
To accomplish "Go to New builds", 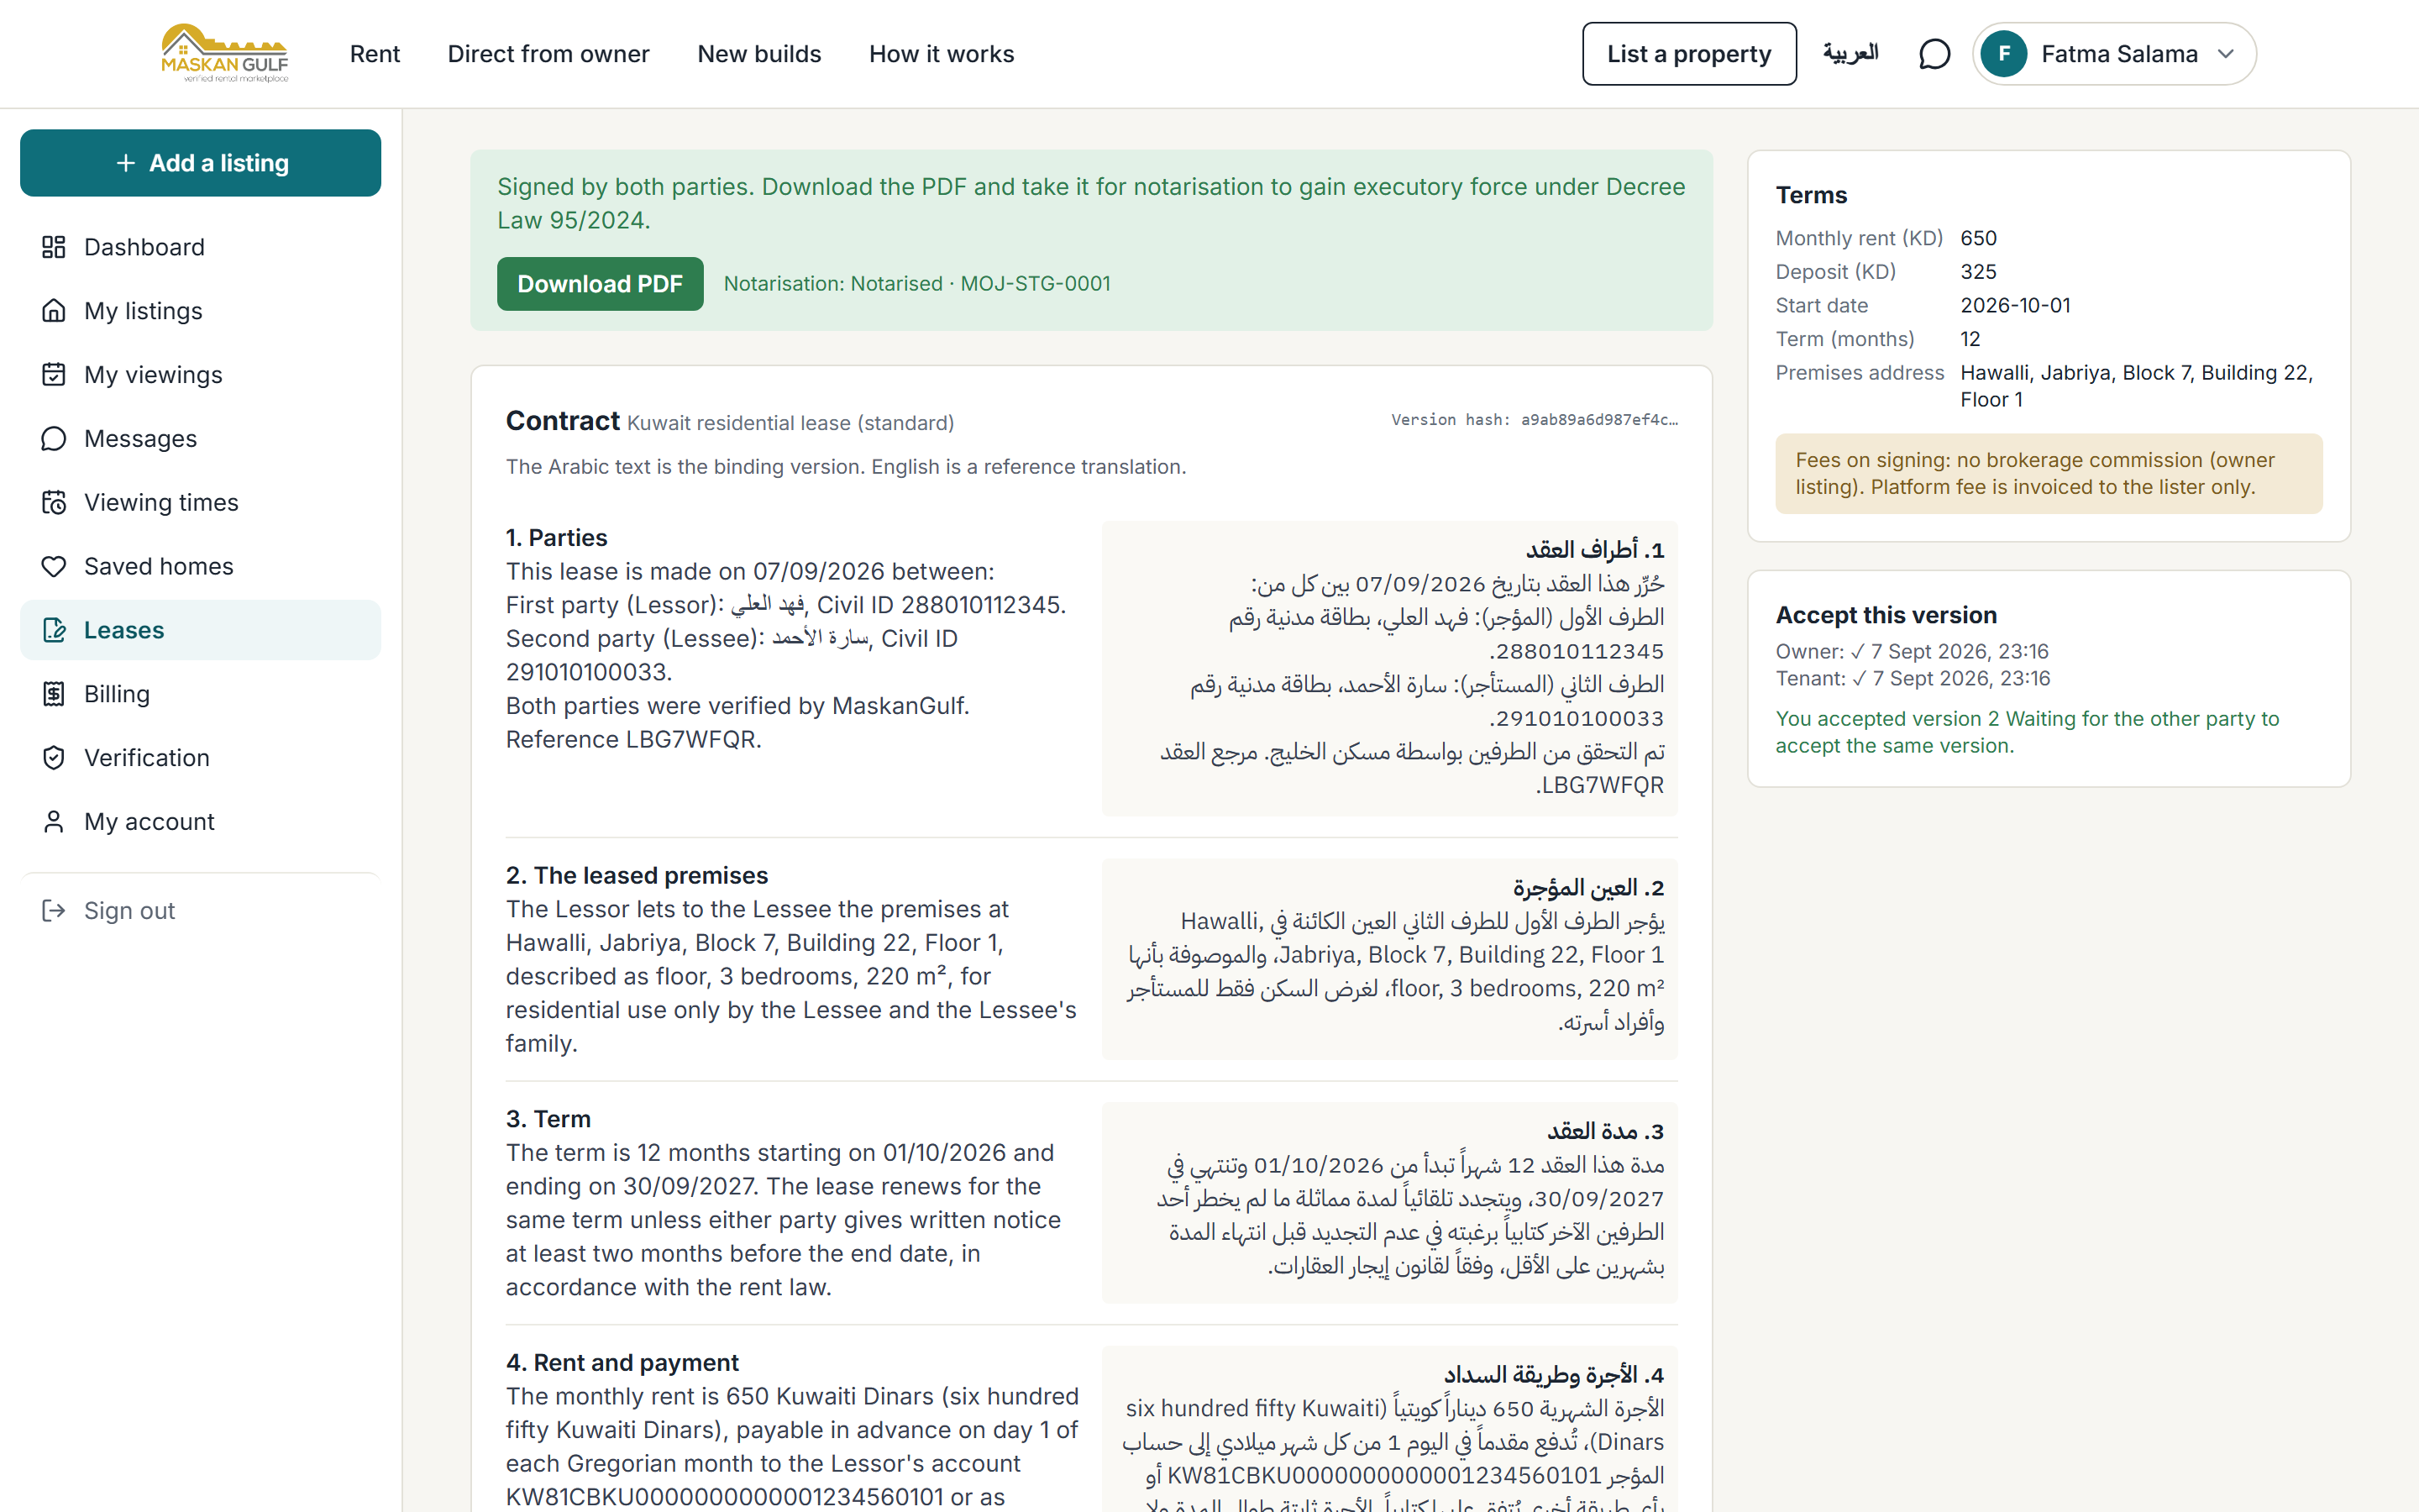I will pyautogui.click(x=758, y=54).
